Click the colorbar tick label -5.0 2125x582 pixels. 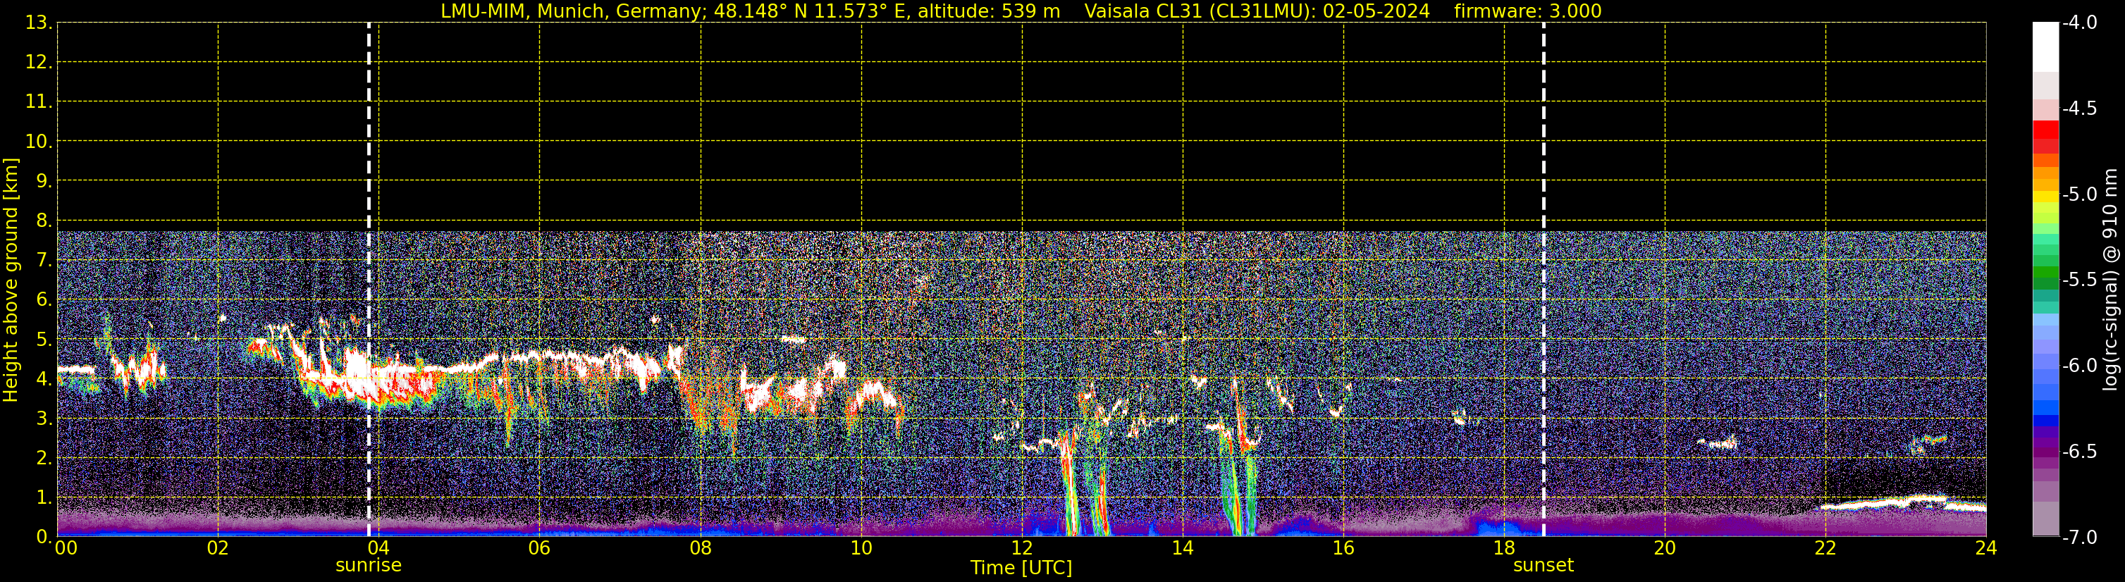2078,194
